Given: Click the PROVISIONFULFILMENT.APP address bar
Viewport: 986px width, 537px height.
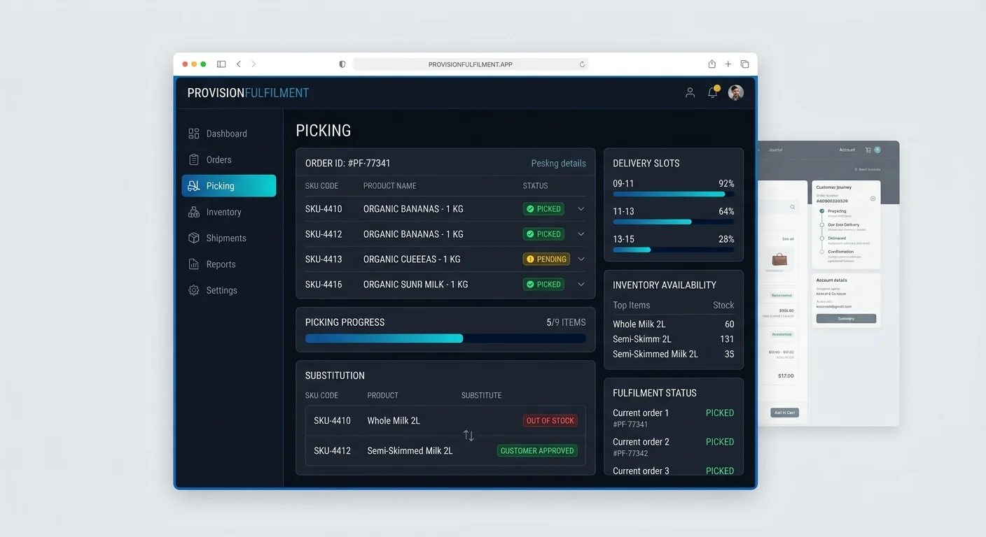Looking at the screenshot, I should 471,64.
